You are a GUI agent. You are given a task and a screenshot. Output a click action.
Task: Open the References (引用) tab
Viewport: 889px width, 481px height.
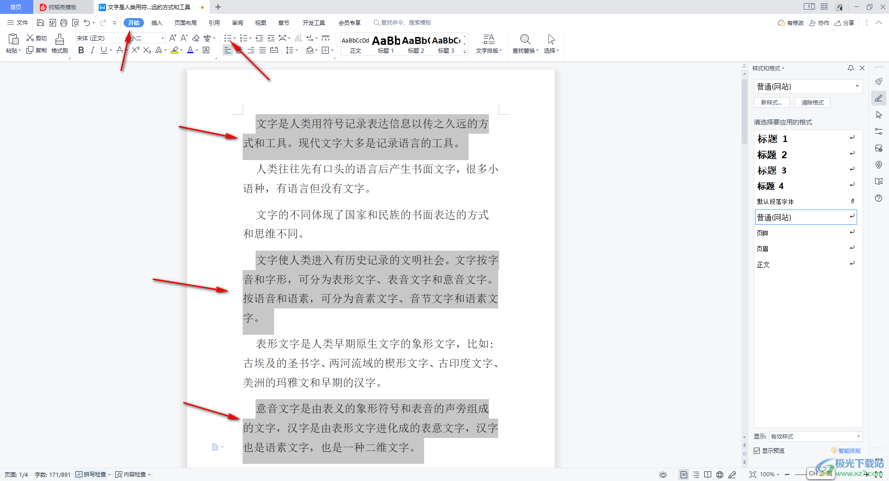pyautogui.click(x=214, y=23)
